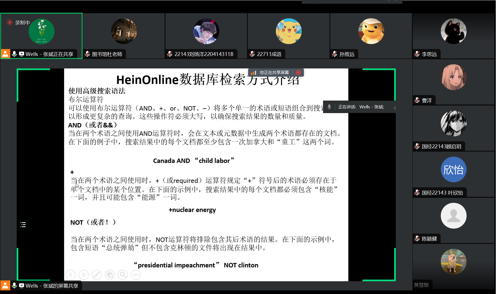Viewport: 496px width, 294px height.
Task: Click the name label Wells - 张斌正在共享
Action: (49, 54)
